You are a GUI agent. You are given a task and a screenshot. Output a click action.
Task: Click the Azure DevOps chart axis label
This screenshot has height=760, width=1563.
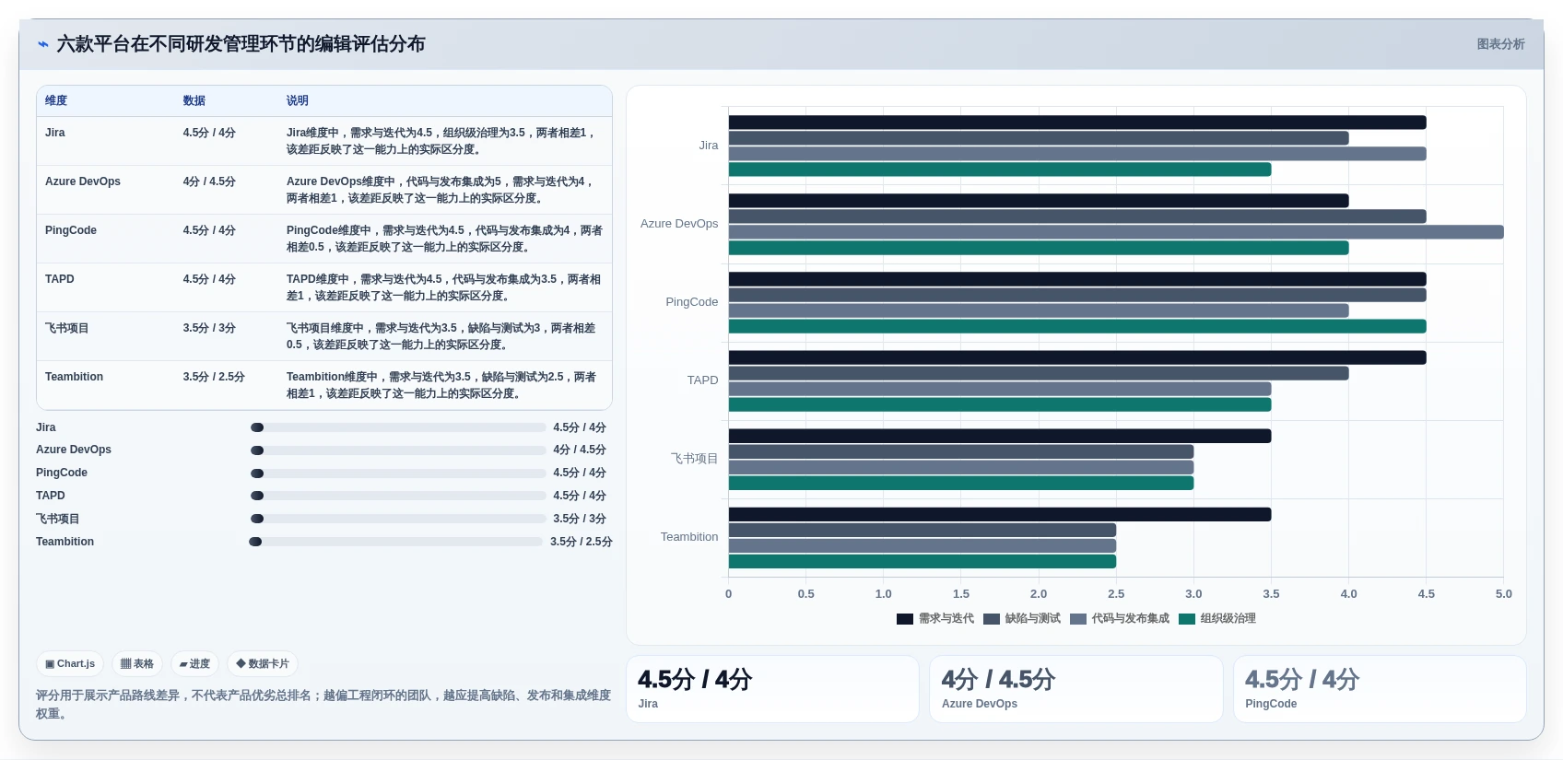679,224
